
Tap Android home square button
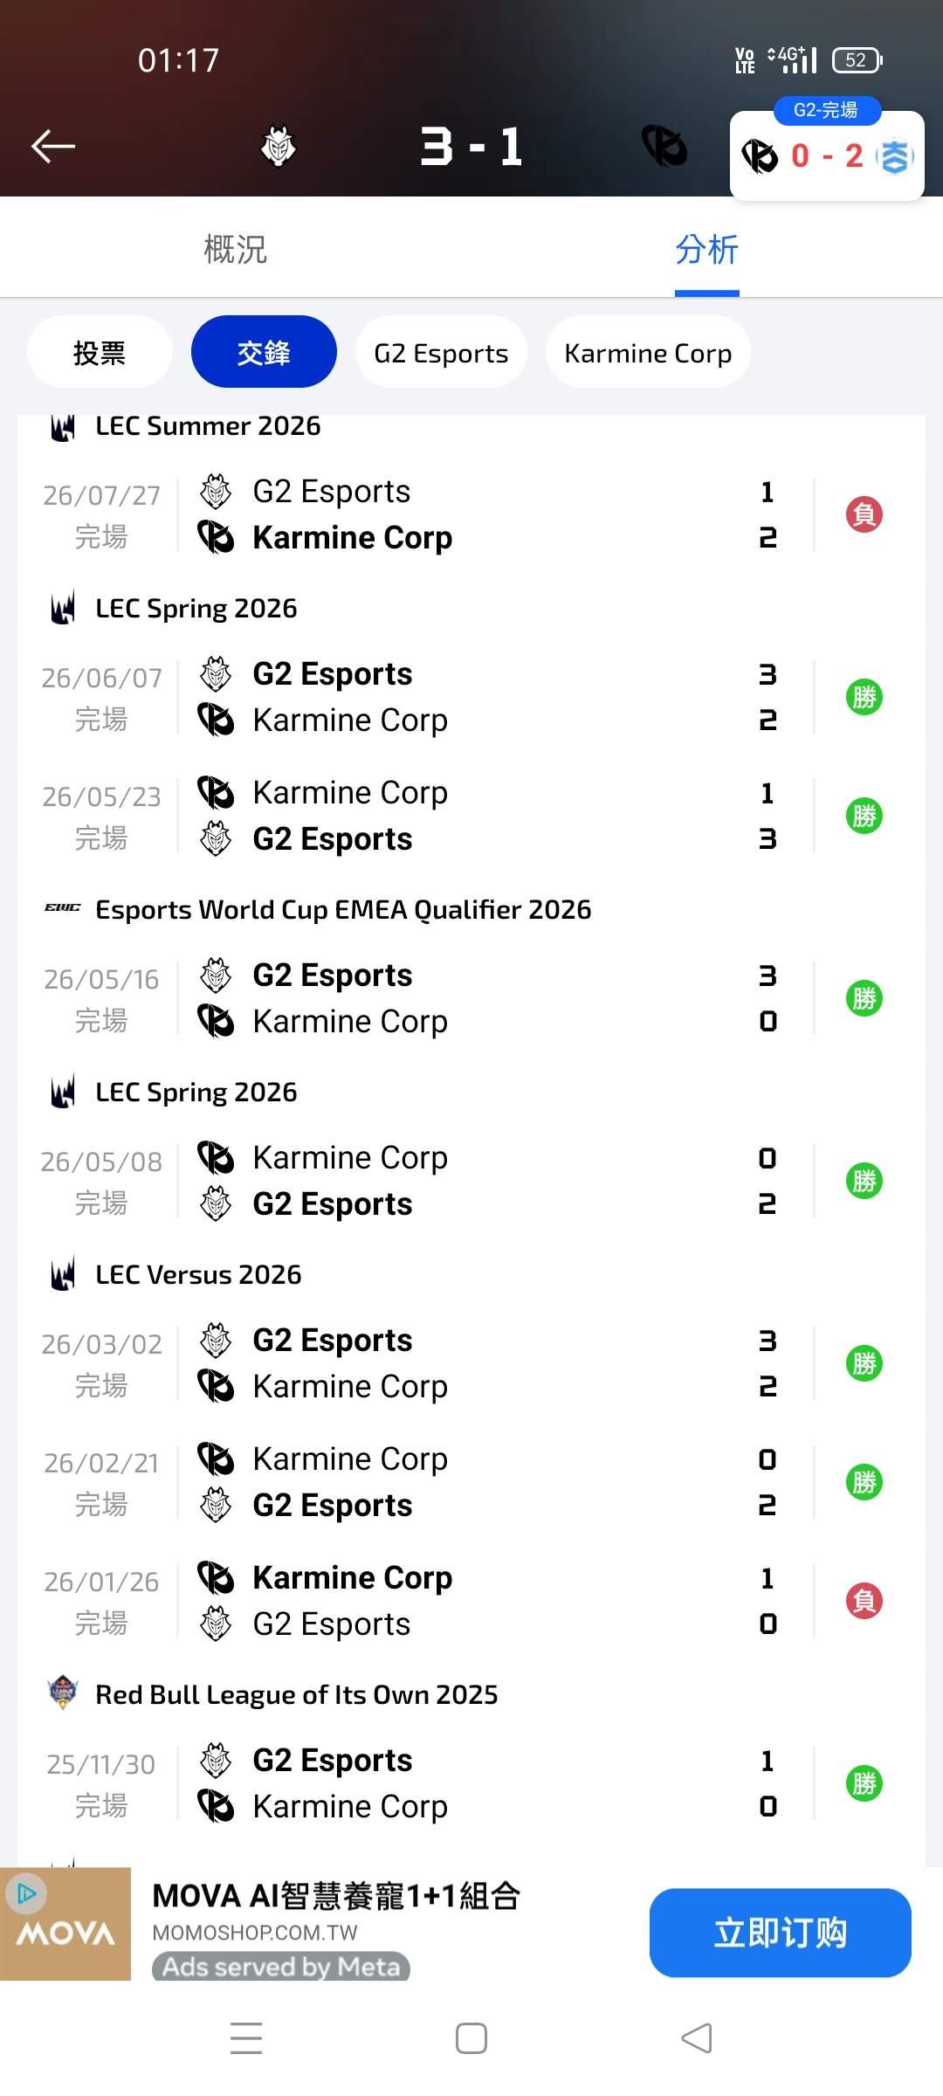pyautogui.click(x=471, y=2038)
